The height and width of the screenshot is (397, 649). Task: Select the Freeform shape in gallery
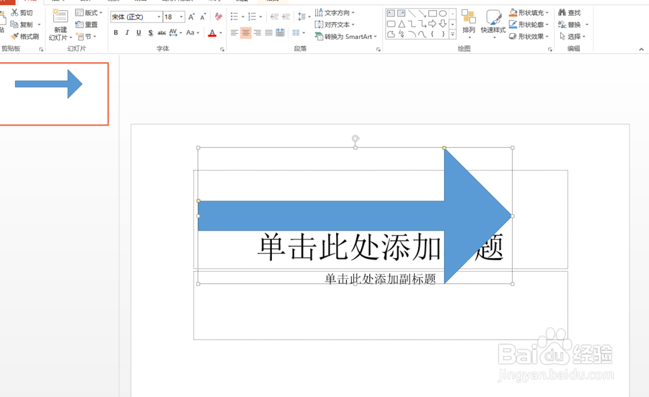(x=391, y=34)
